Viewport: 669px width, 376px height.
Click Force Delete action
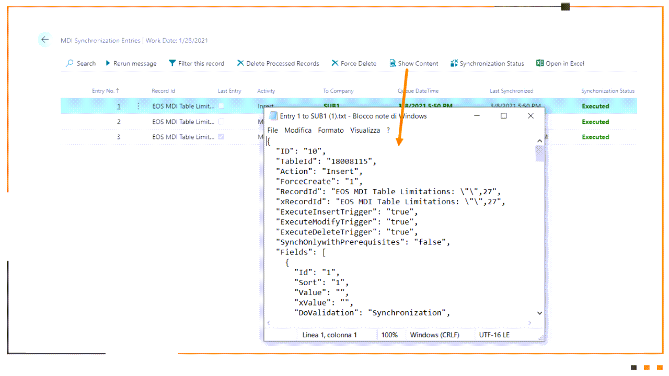coord(359,64)
